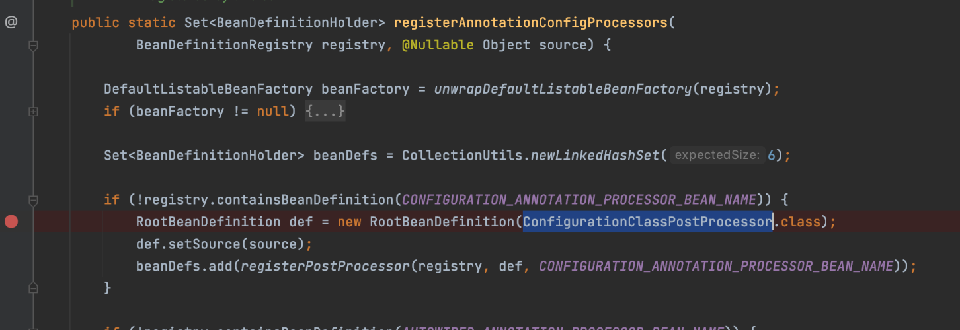Click the unwrapDefaultListableBeanFactory method call
Image resolution: width=960 pixels, height=330 pixels.
[563, 89]
